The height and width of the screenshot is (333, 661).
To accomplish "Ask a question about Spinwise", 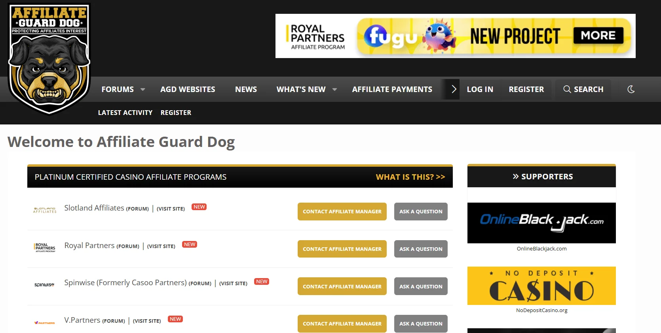I will [x=421, y=286].
